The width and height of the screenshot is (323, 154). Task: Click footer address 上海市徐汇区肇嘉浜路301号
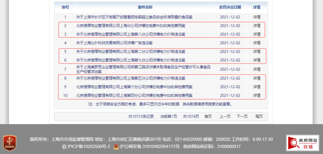click(x=134, y=139)
